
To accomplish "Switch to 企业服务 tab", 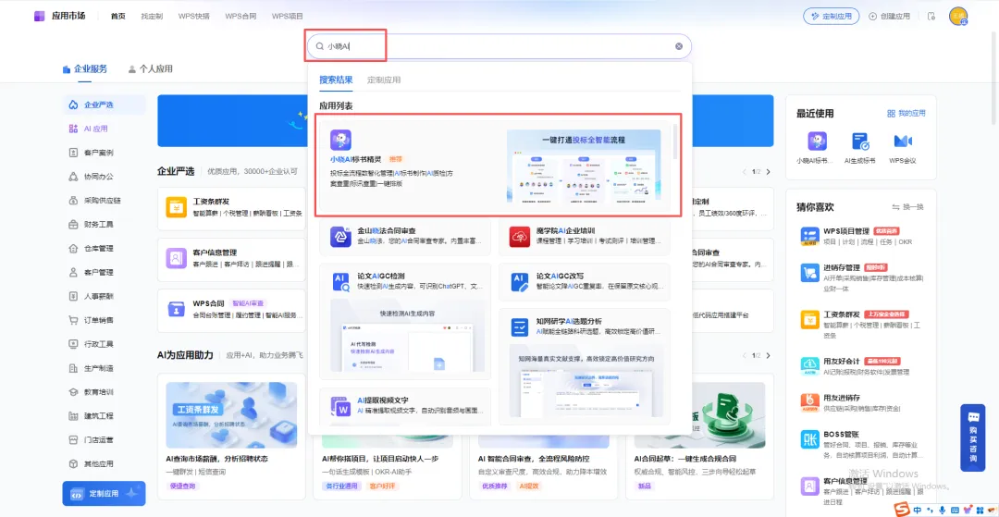I will (x=85, y=68).
